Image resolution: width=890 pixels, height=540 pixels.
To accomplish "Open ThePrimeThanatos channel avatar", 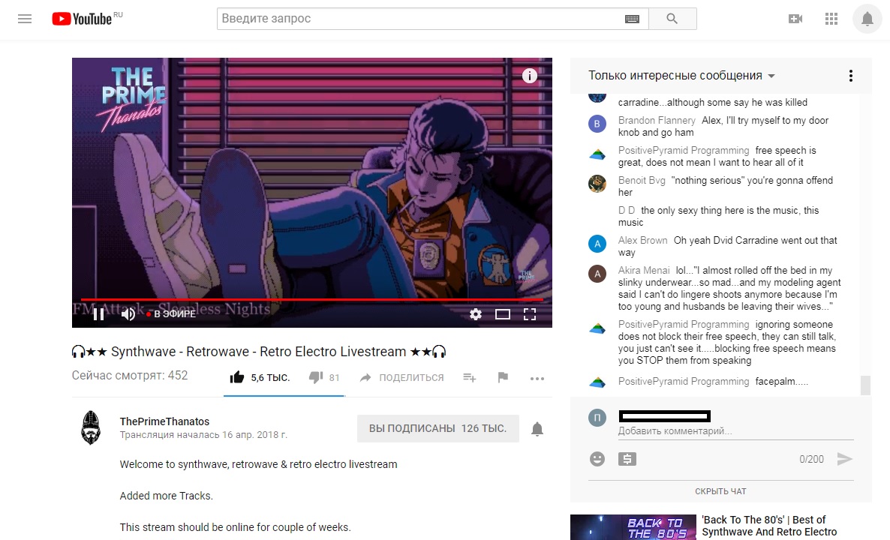I will pyautogui.click(x=91, y=427).
